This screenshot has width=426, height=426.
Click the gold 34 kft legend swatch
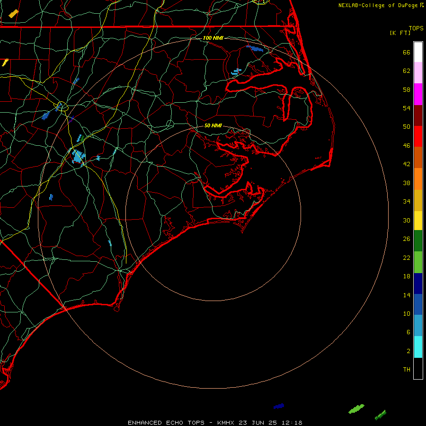[418, 200]
